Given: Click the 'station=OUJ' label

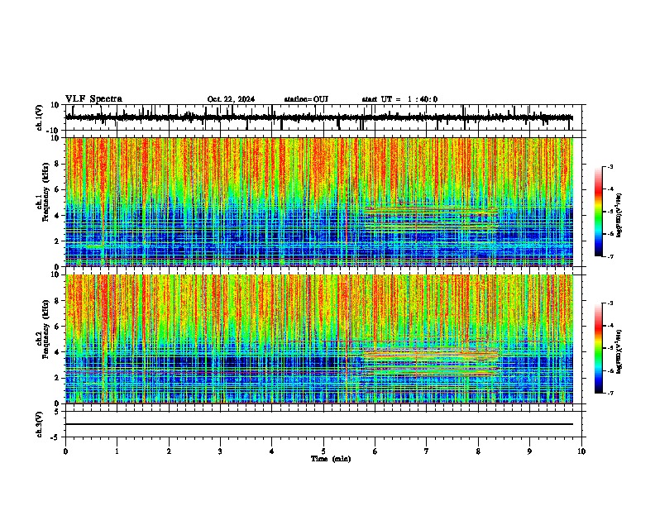Looking at the screenshot, I should [x=306, y=99].
